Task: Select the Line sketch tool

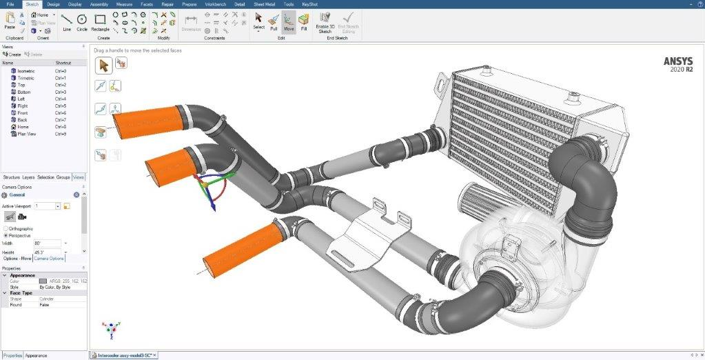Action: 67,23
